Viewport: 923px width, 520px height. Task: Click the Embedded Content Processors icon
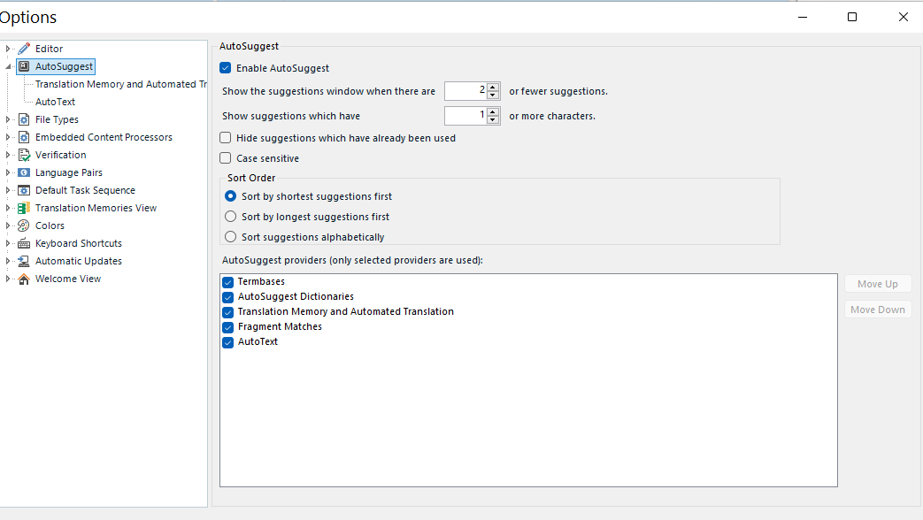click(x=24, y=137)
